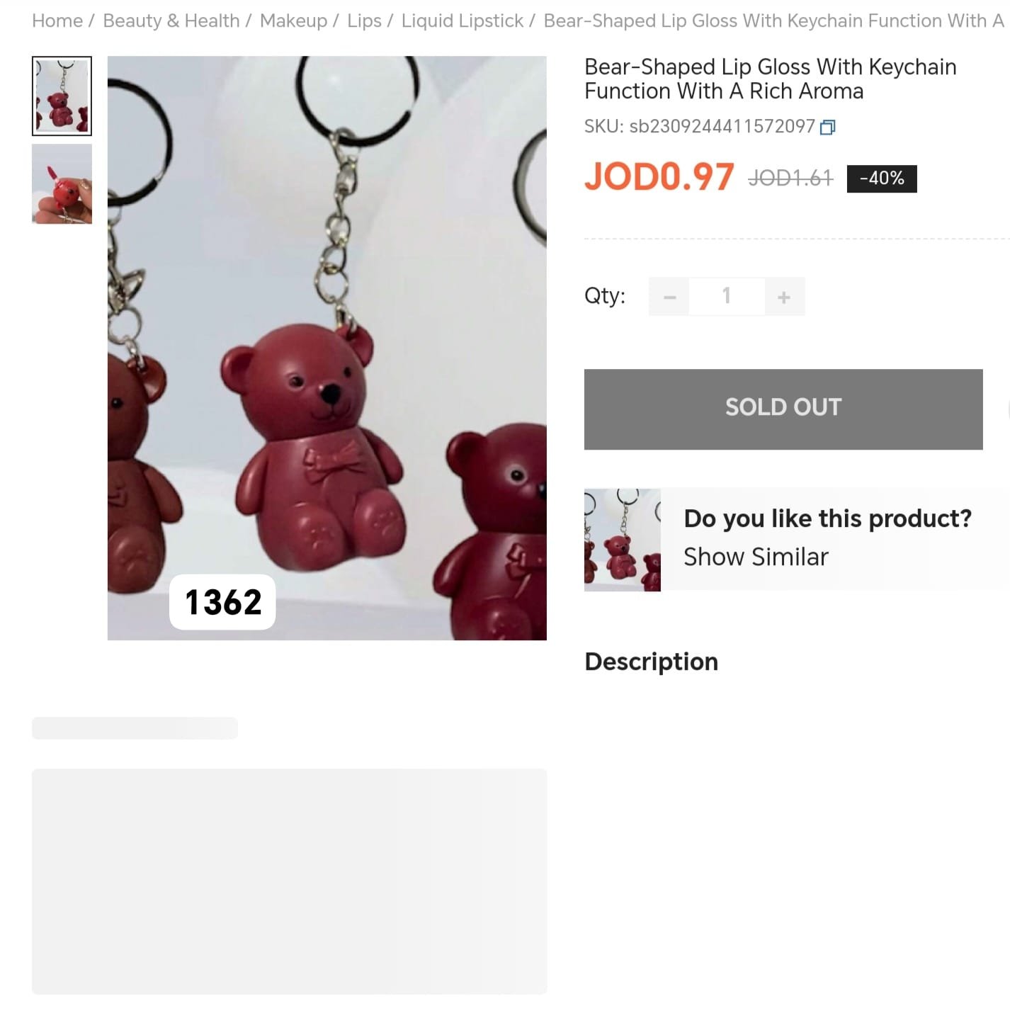Click the Description section heading
The width and height of the screenshot is (1010, 1010).
651,662
